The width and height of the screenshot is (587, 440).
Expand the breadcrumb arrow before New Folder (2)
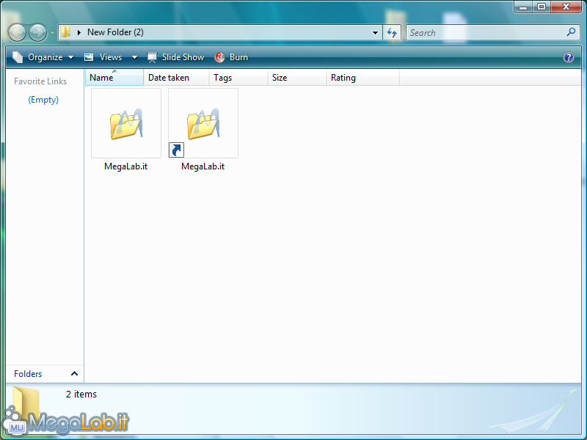[x=79, y=32]
